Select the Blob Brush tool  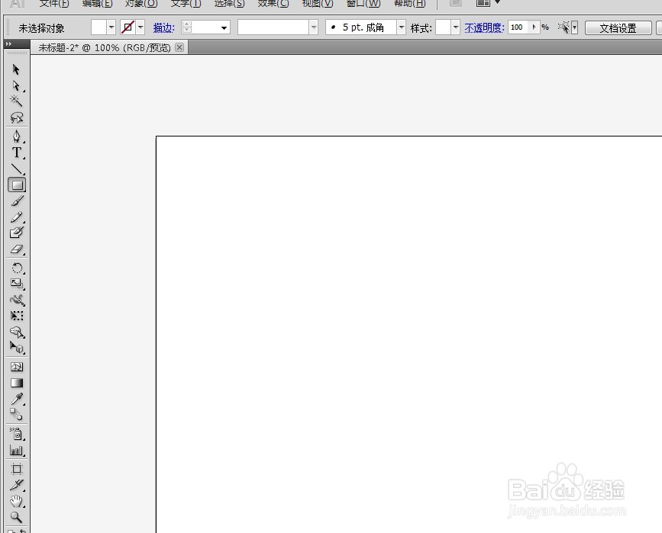(x=17, y=233)
